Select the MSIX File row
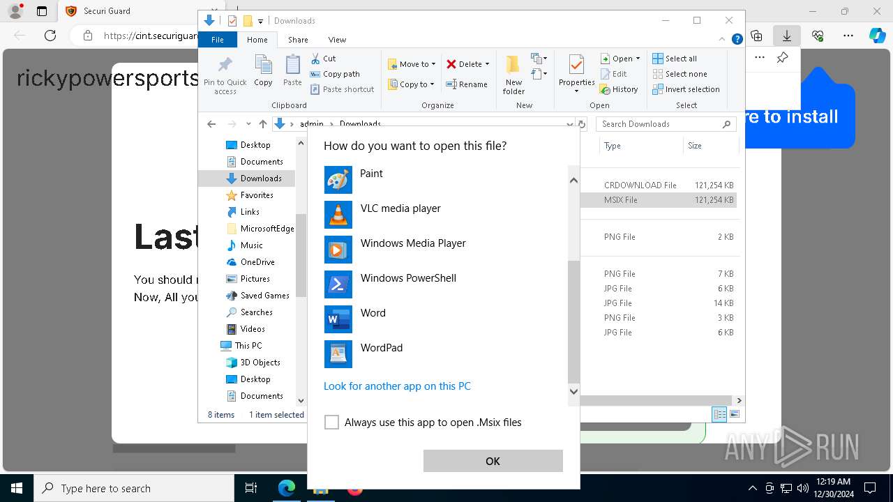893x502 pixels. point(659,200)
